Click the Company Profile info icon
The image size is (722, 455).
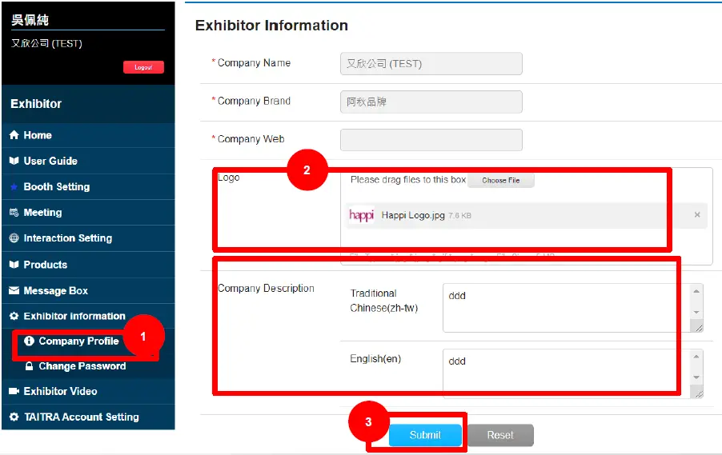(29, 341)
